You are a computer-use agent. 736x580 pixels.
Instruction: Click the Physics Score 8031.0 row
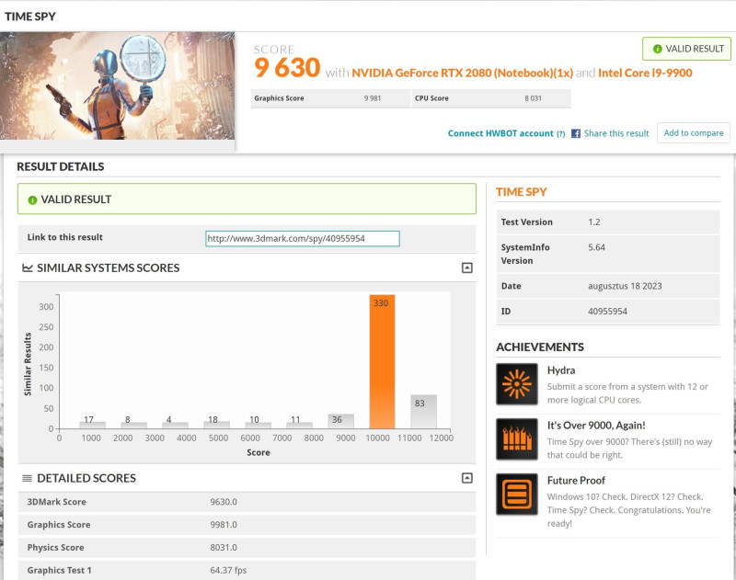tap(247, 548)
